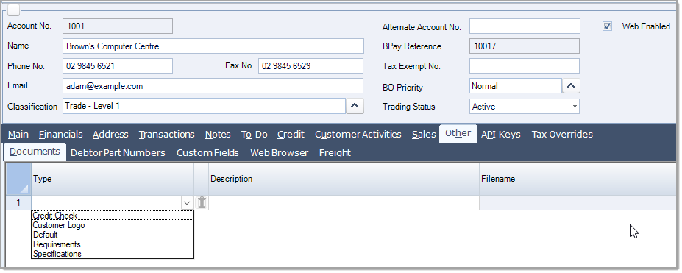Open the BO Priority lookup arrow

pos(572,86)
